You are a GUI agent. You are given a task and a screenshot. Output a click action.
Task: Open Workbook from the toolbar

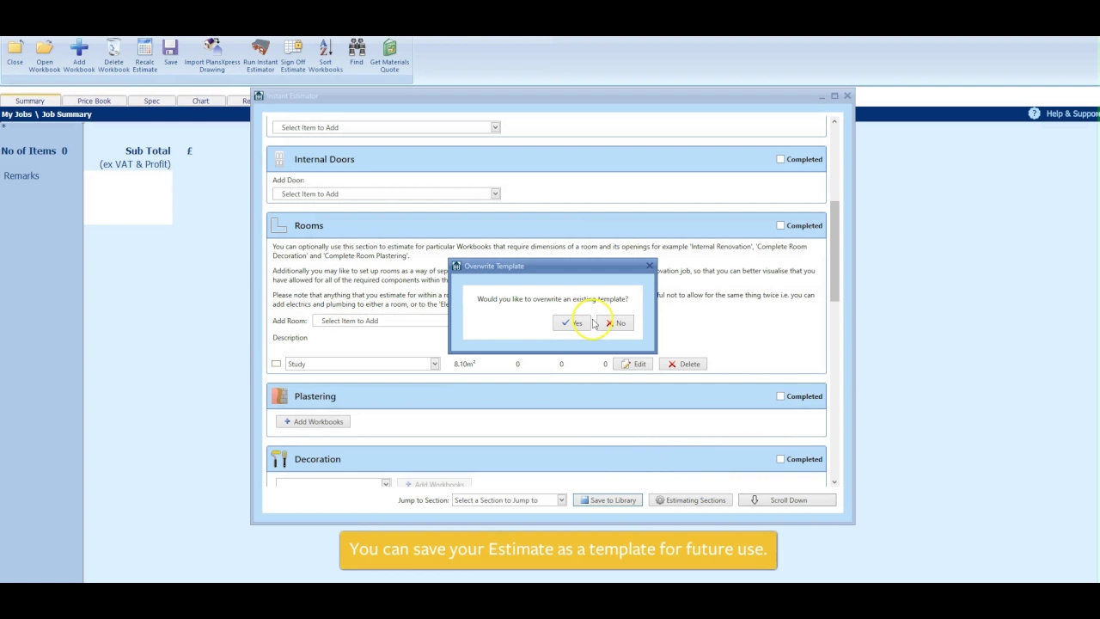click(45, 56)
